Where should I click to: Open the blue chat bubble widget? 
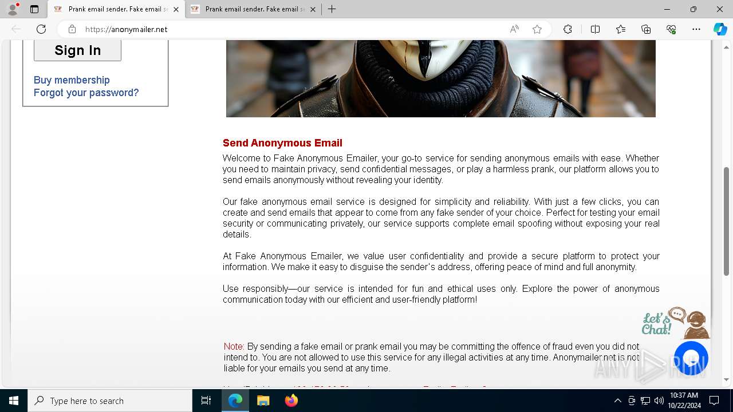tap(691, 358)
